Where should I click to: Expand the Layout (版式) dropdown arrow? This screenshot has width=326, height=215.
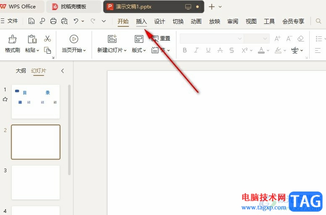tap(145, 50)
